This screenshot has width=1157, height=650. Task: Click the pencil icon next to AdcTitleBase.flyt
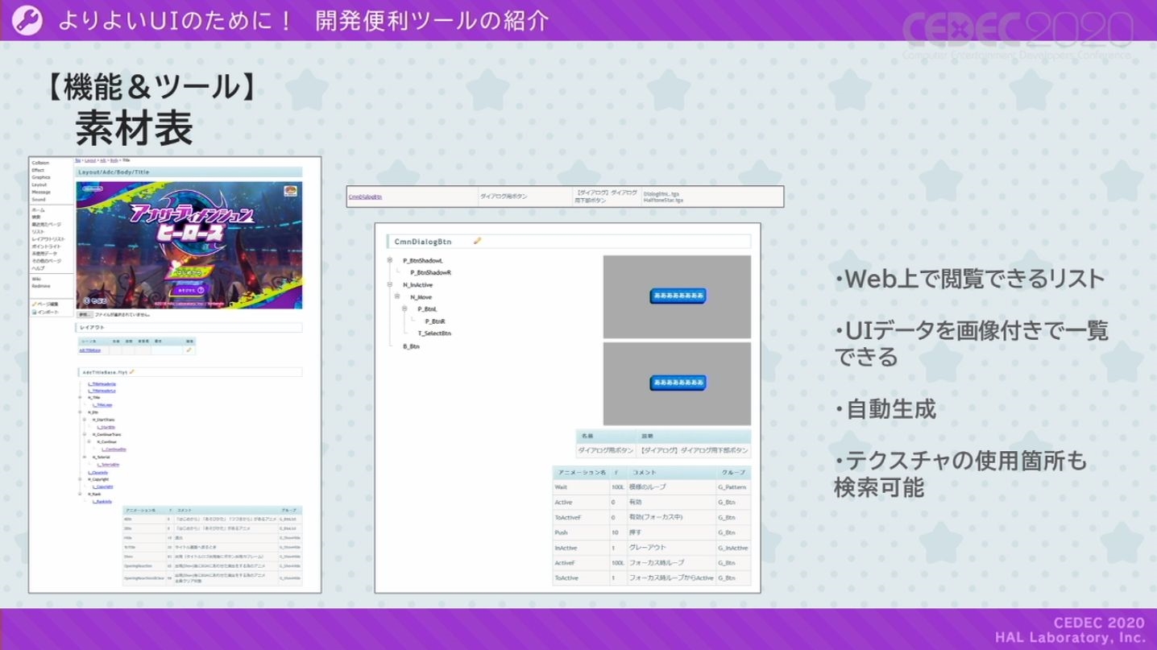(x=131, y=372)
